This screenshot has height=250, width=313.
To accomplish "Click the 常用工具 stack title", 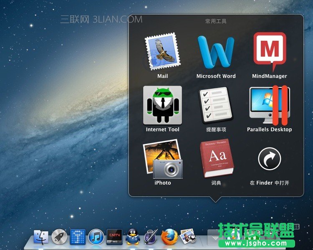I will (216, 21).
